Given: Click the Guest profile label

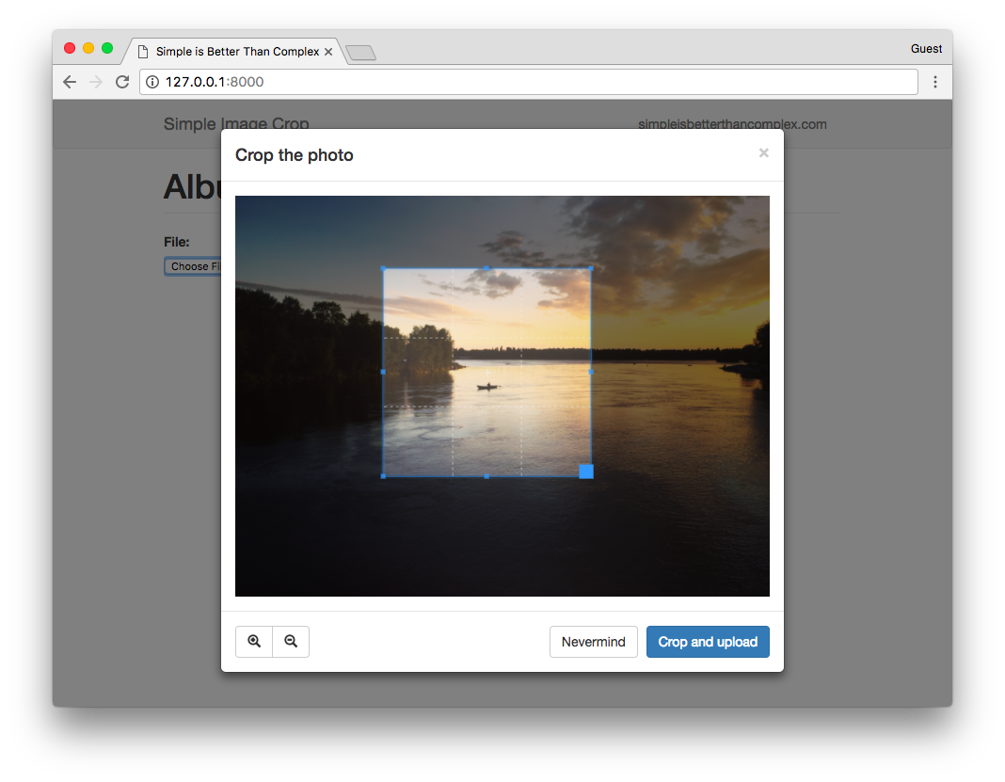Looking at the screenshot, I should pyautogui.click(x=926, y=48).
